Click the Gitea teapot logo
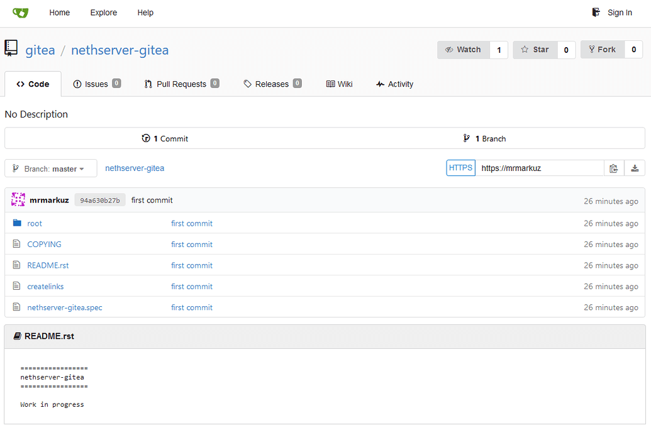The image size is (651, 430). (x=19, y=13)
